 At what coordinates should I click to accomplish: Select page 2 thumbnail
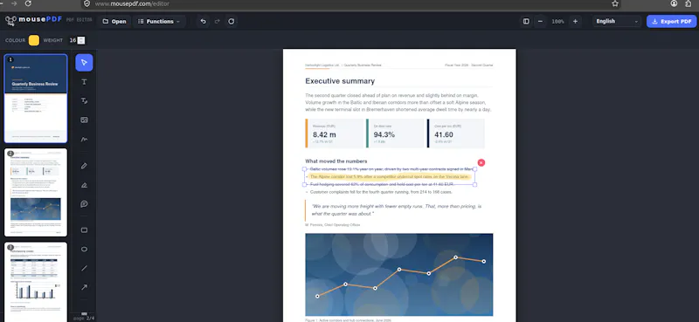click(x=36, y=192)
